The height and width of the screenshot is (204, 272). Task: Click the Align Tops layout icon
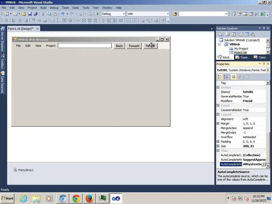click(33, 20)
